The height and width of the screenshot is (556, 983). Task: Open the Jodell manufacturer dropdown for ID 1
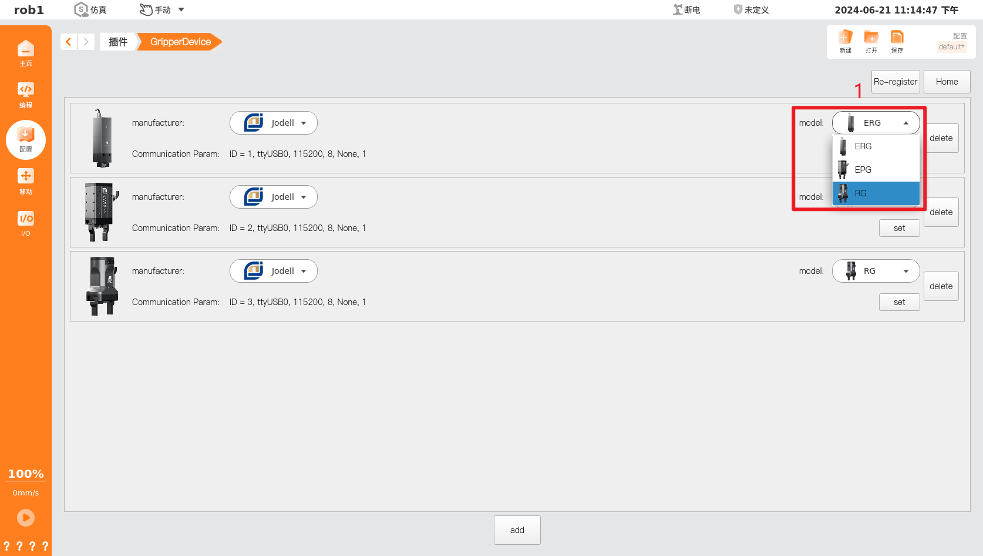tap(273, 122)
